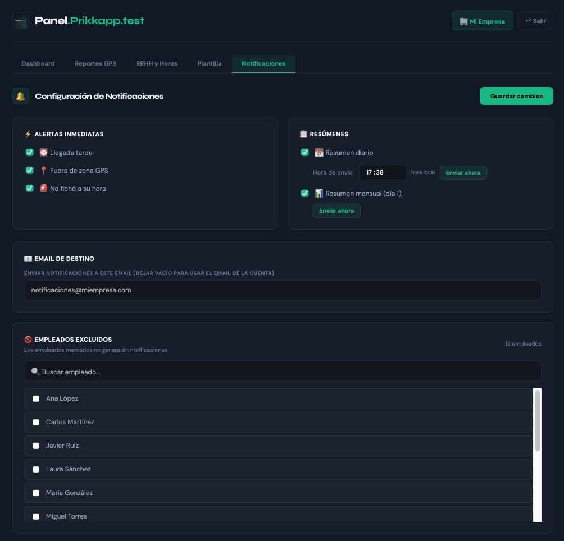Viewport: 564px width, 541px height.
Task: Switch to the RRHH y Horas tab
Action: [157, 63]
